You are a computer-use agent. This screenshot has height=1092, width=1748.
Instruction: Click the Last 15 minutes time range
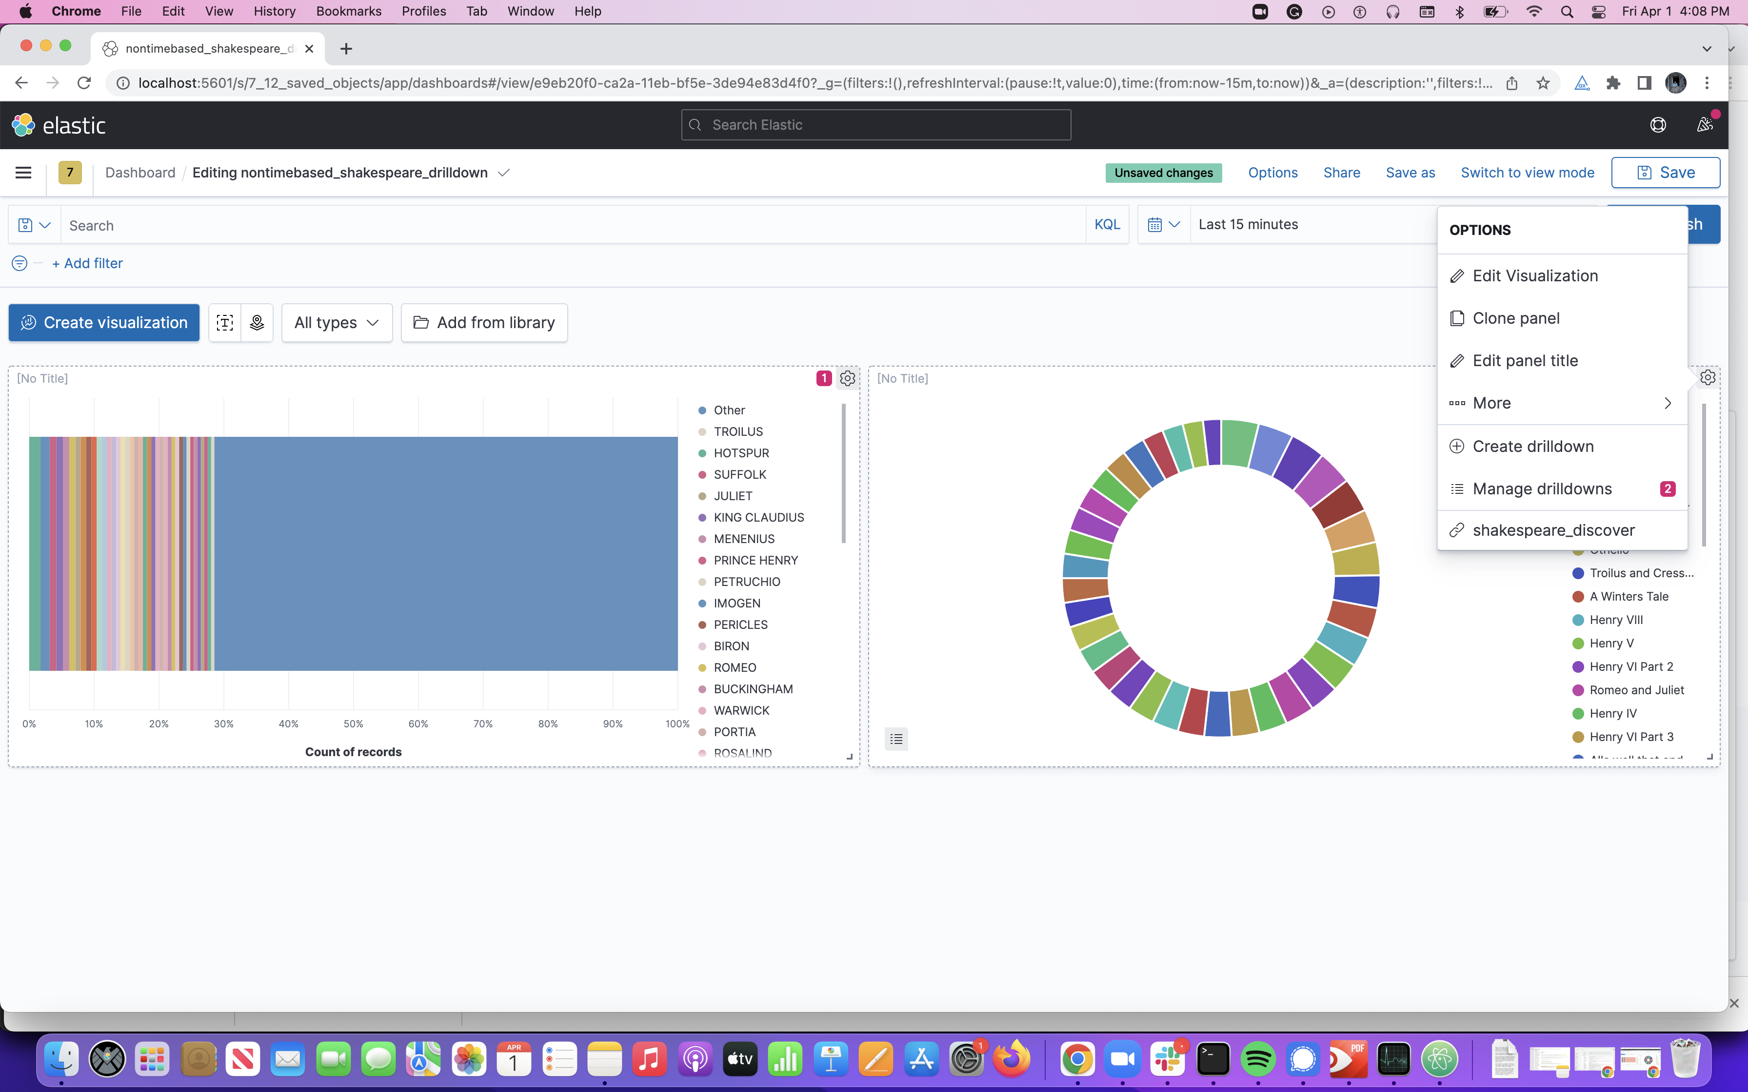[1248, 225]
